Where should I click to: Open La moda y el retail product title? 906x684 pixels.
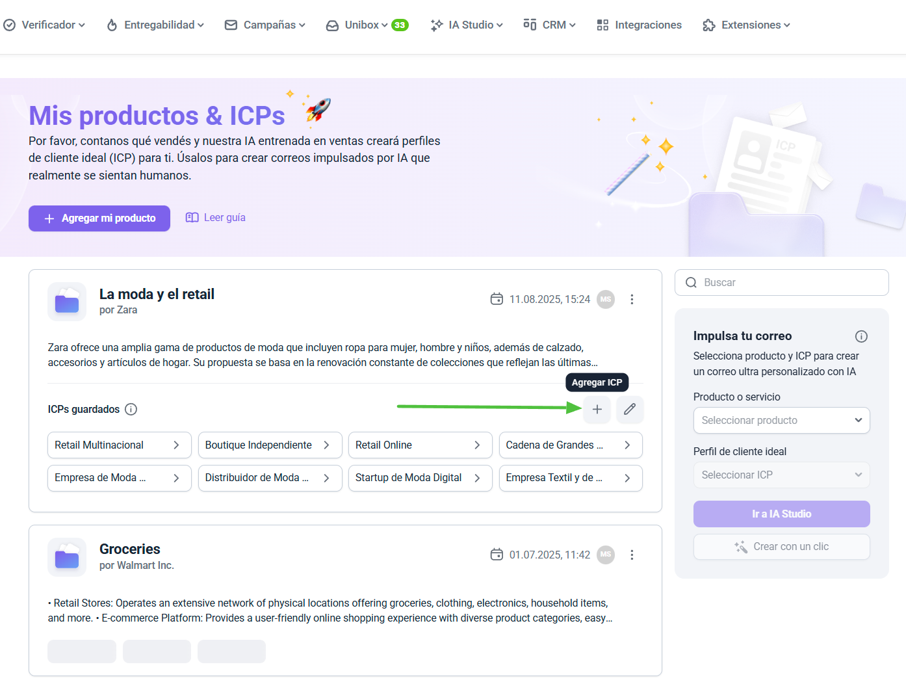157,294
